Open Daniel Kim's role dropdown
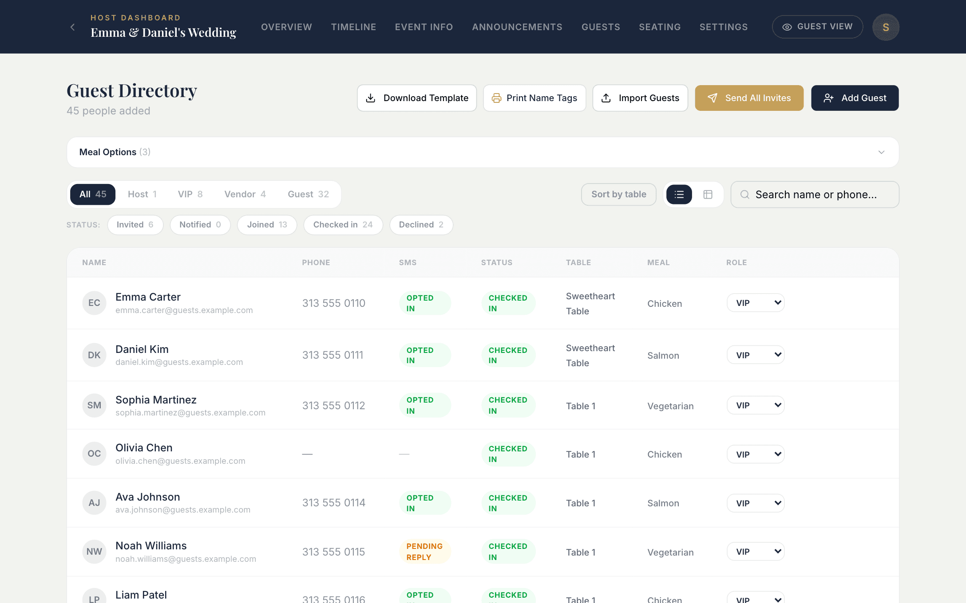The height and width of the screenshot is (603, 966). pyautogui.click(x=756, y=355)
